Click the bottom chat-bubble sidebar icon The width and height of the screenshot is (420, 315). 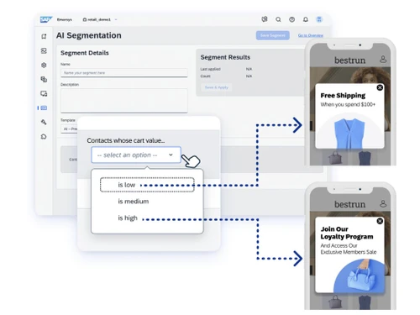44,137
